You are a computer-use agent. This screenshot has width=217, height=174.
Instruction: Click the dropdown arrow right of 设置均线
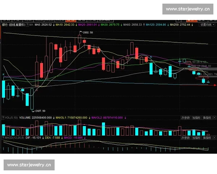click(x=213, y=25)
